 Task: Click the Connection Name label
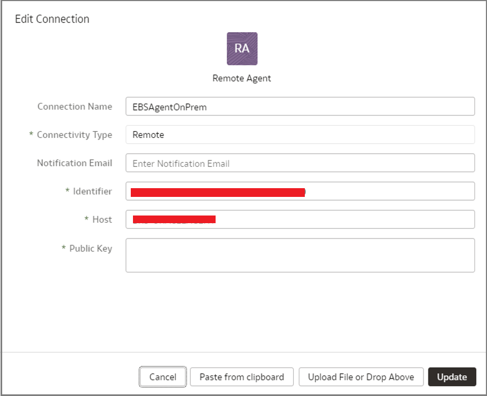(x=74, y=107)
